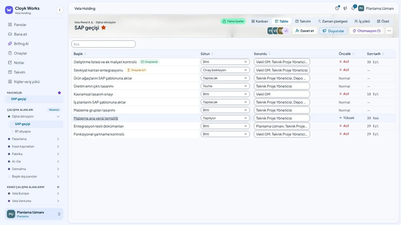Open Sütun dropdown for Üretim emri çıktı tasarımı

pyautogui.click(x=225, y=86)
